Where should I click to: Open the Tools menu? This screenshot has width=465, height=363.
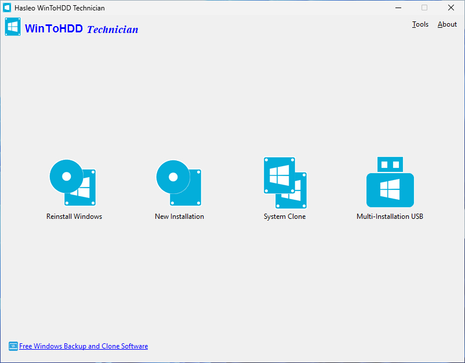point(420,24)
